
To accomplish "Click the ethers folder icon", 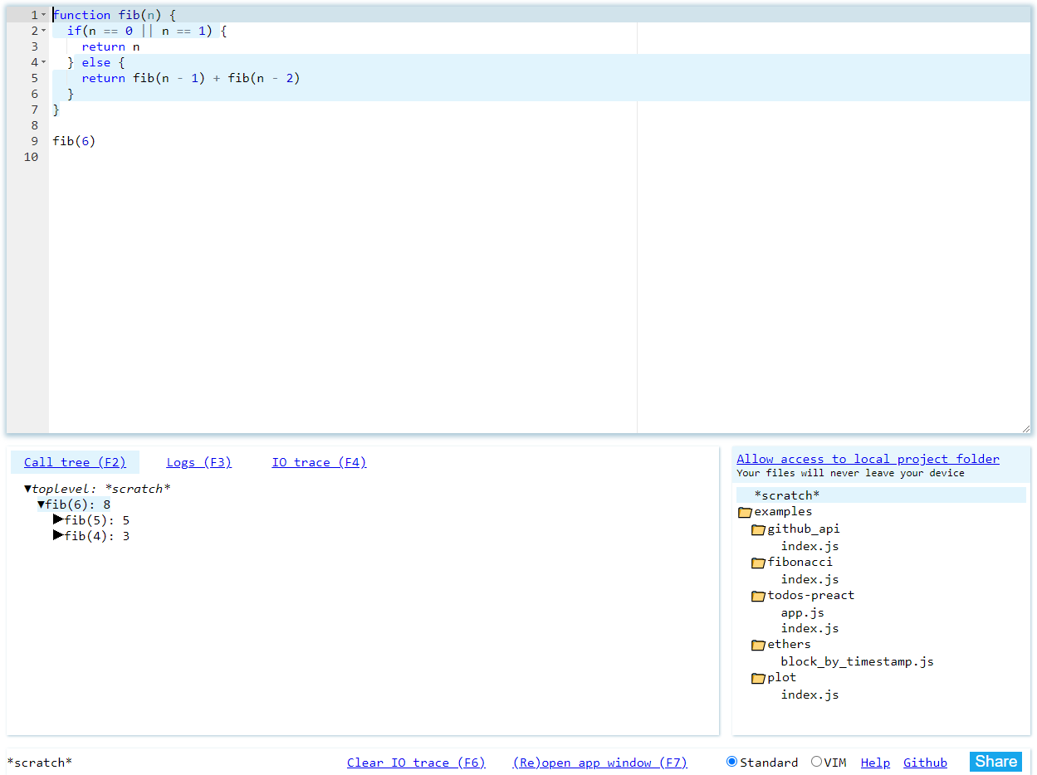I will click(x=758, y=645).
